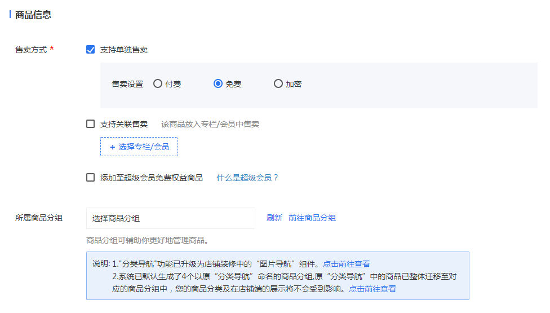
Task: Open the 前往商品分组 link
Action: (x=312, y=218)
